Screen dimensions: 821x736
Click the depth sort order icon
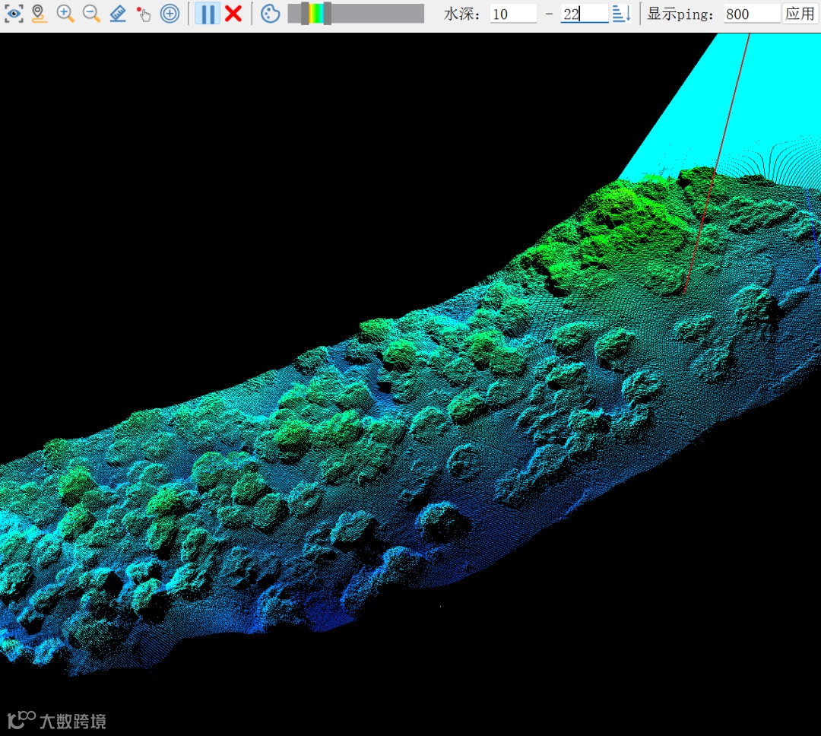(x=621, y=14)
